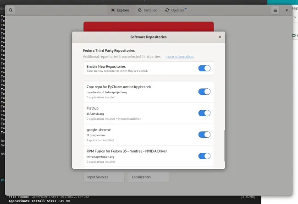Close the GNOME Software window
The height and width of the screenshot is (204, 298).
point(287,10)
